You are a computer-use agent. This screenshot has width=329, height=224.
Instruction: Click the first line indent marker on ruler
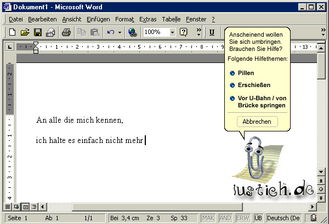pyautogui.click(x=36, y=44)
